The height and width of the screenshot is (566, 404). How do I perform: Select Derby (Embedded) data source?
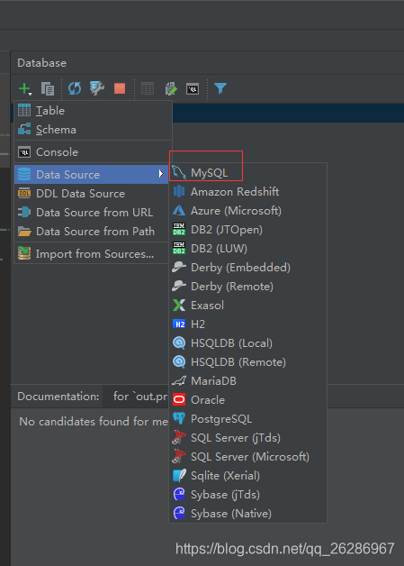pos(248,268)
